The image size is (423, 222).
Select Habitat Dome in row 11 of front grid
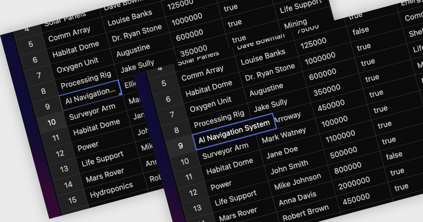click(x=230, y=166)
